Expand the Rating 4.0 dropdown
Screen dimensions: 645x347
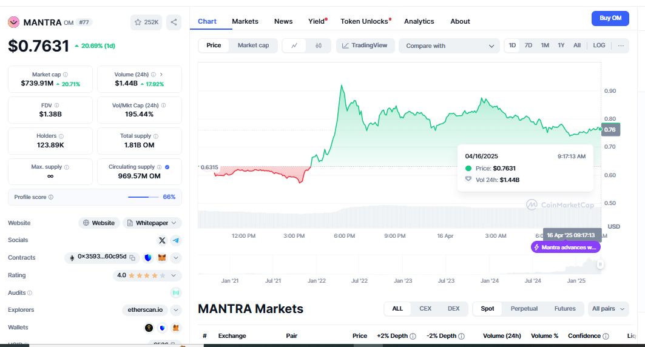coord(147,275)
